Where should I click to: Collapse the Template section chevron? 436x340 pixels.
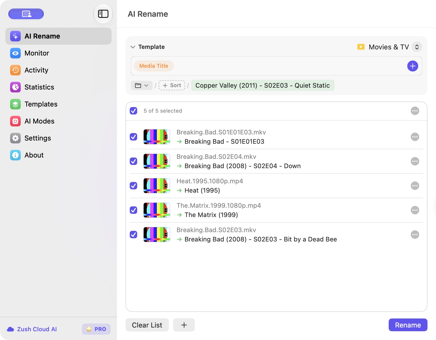click(x=133, y=47)
